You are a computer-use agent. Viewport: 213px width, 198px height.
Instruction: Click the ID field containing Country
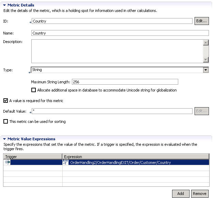point(112,21)
